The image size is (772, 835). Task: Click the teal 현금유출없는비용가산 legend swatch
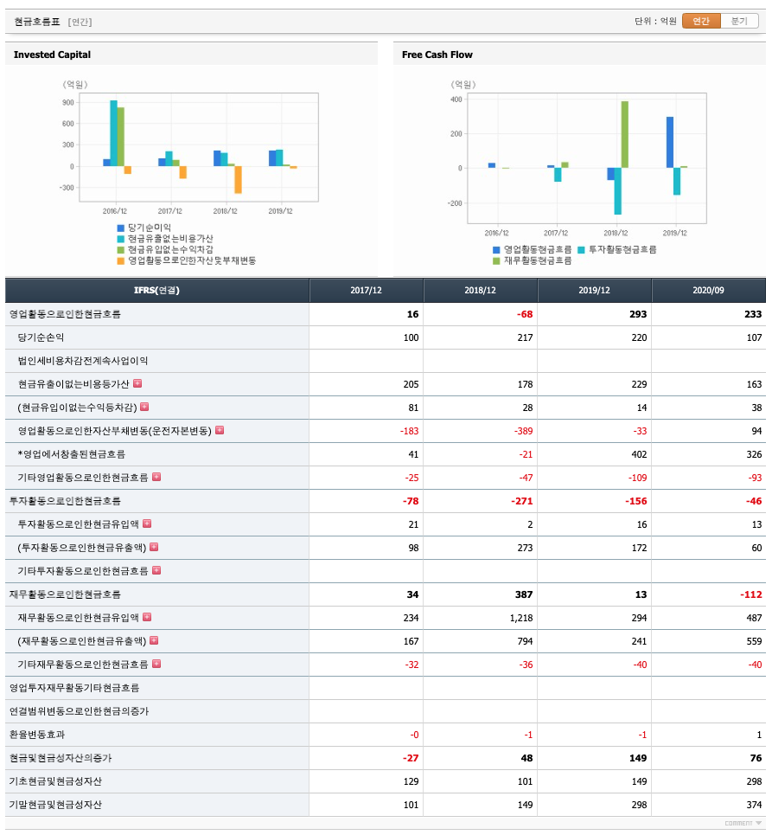(121, 239)
